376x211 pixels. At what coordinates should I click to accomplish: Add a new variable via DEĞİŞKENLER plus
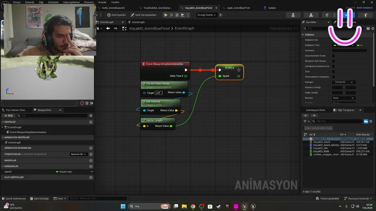coord(91,166)
